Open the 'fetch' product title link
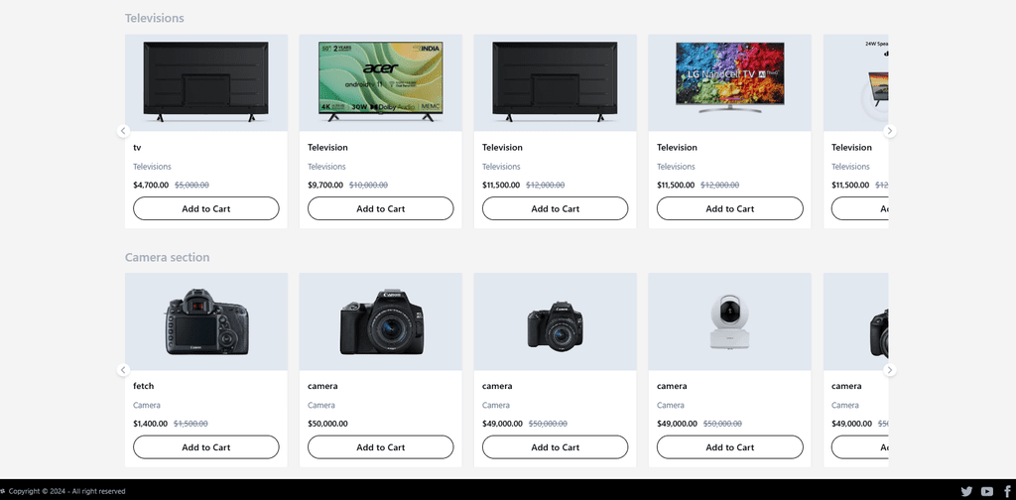The width and height of the screenshot is (1016, 500). tap(144, 386)
